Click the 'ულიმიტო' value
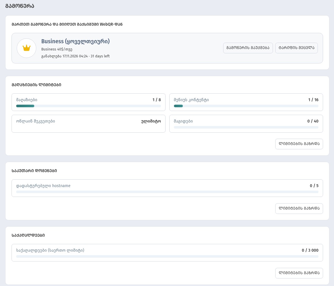 coord(151,121)
